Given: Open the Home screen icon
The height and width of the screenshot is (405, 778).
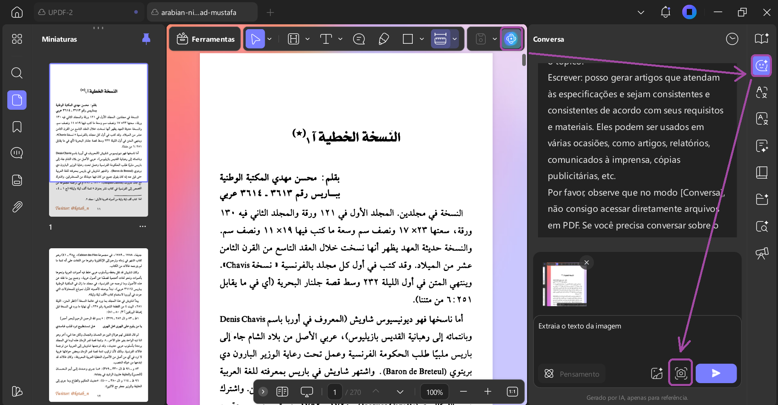Looking at the screenshot, I should 17,12.
